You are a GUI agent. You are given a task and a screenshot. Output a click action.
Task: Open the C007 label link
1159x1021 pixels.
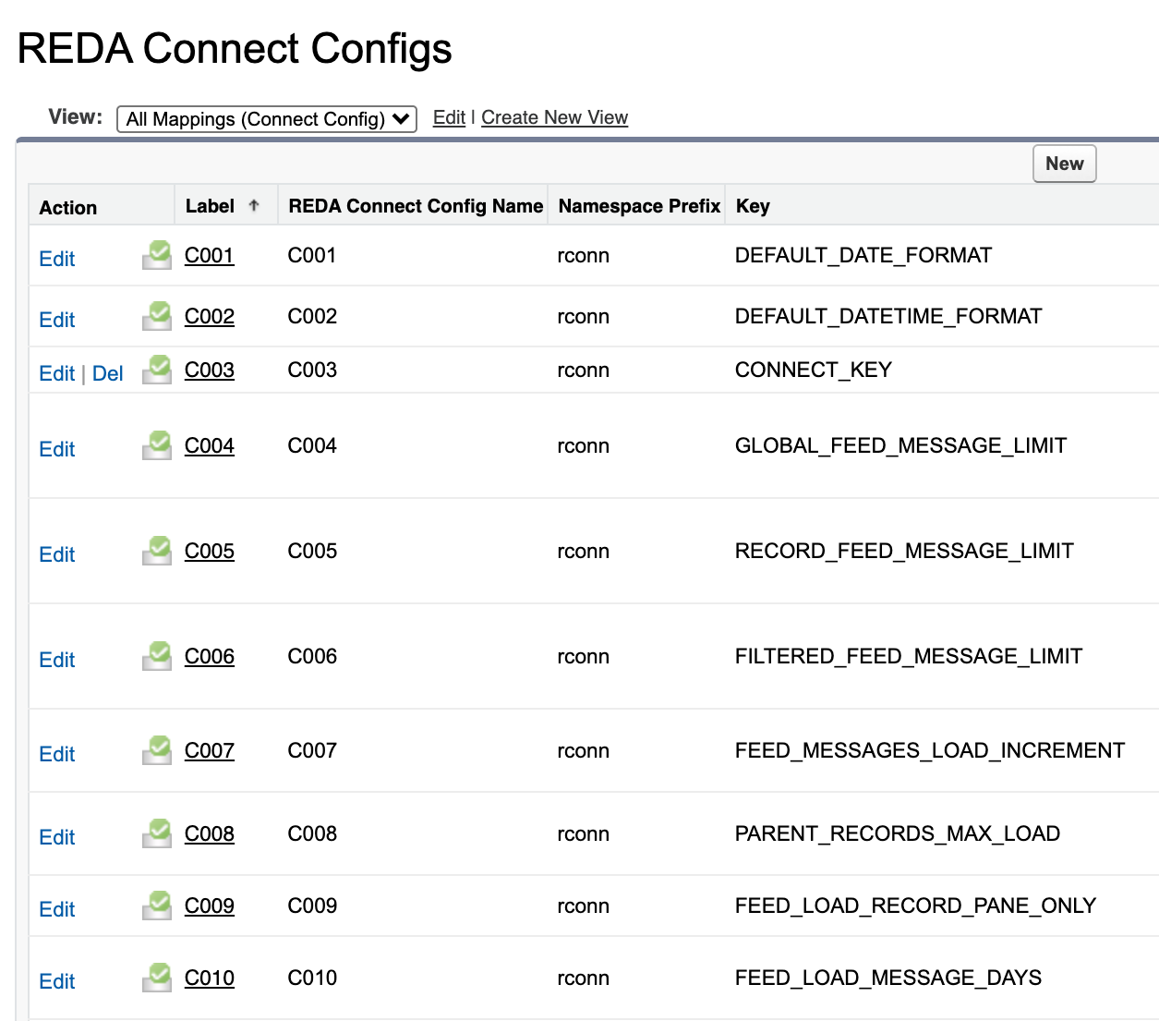pos(210,750)
